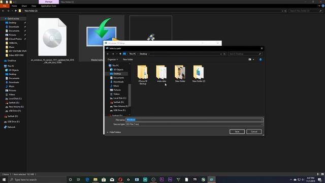Open Task View on taskbar

[79, 179]
